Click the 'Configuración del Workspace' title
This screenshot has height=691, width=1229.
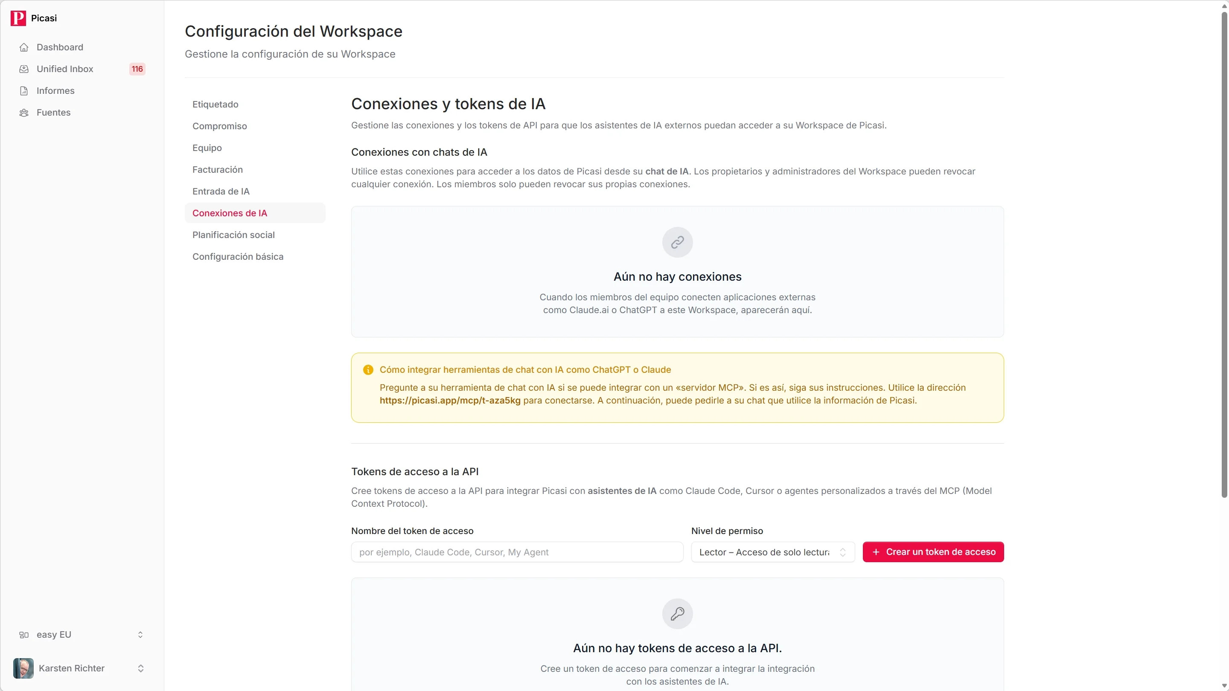[x=294, y=32]
